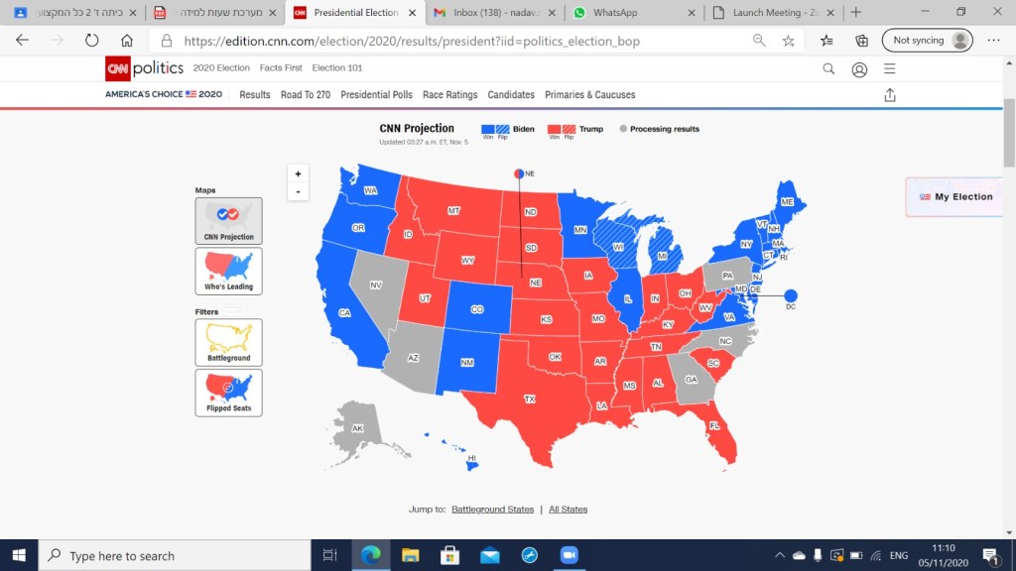Switch to Who's Leading map view
This screenshot has width=1016, height=571.
(229, 271)
